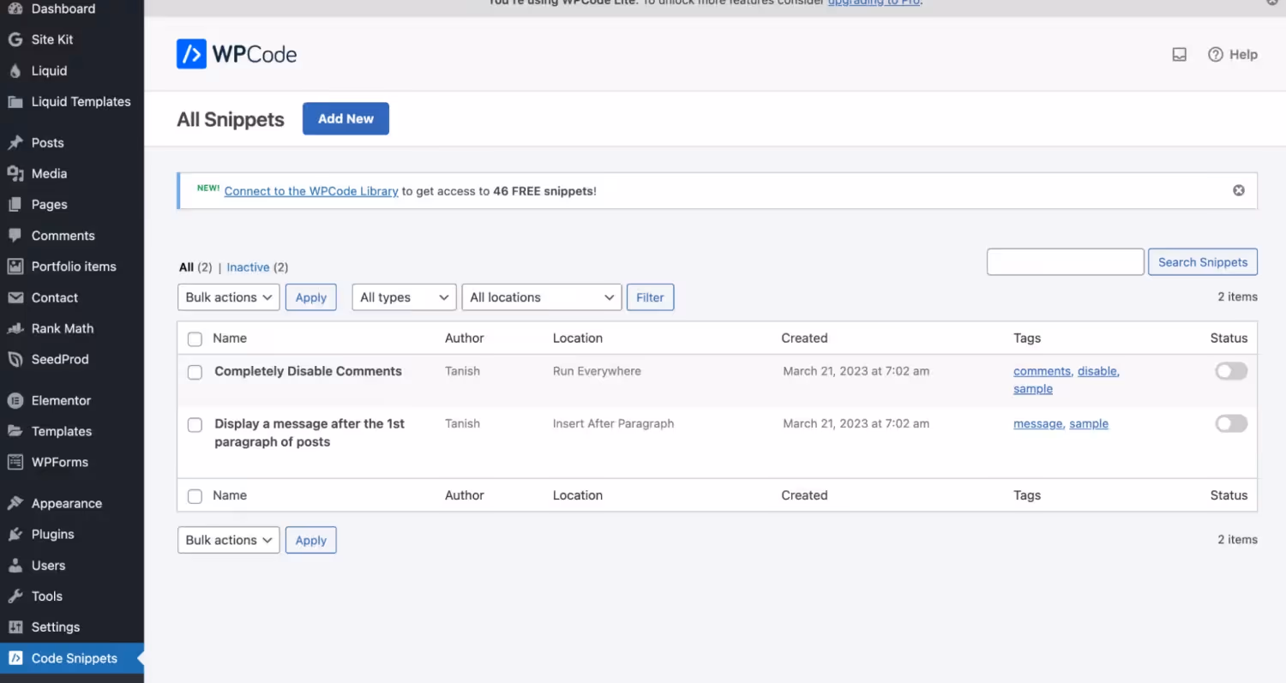Click the upgrading to Pro link

[873, 3]
